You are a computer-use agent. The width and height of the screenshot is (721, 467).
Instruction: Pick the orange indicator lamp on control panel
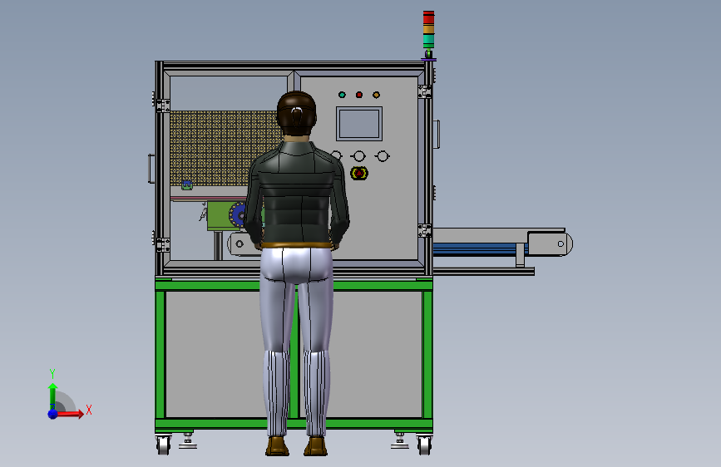click(376, 95)
